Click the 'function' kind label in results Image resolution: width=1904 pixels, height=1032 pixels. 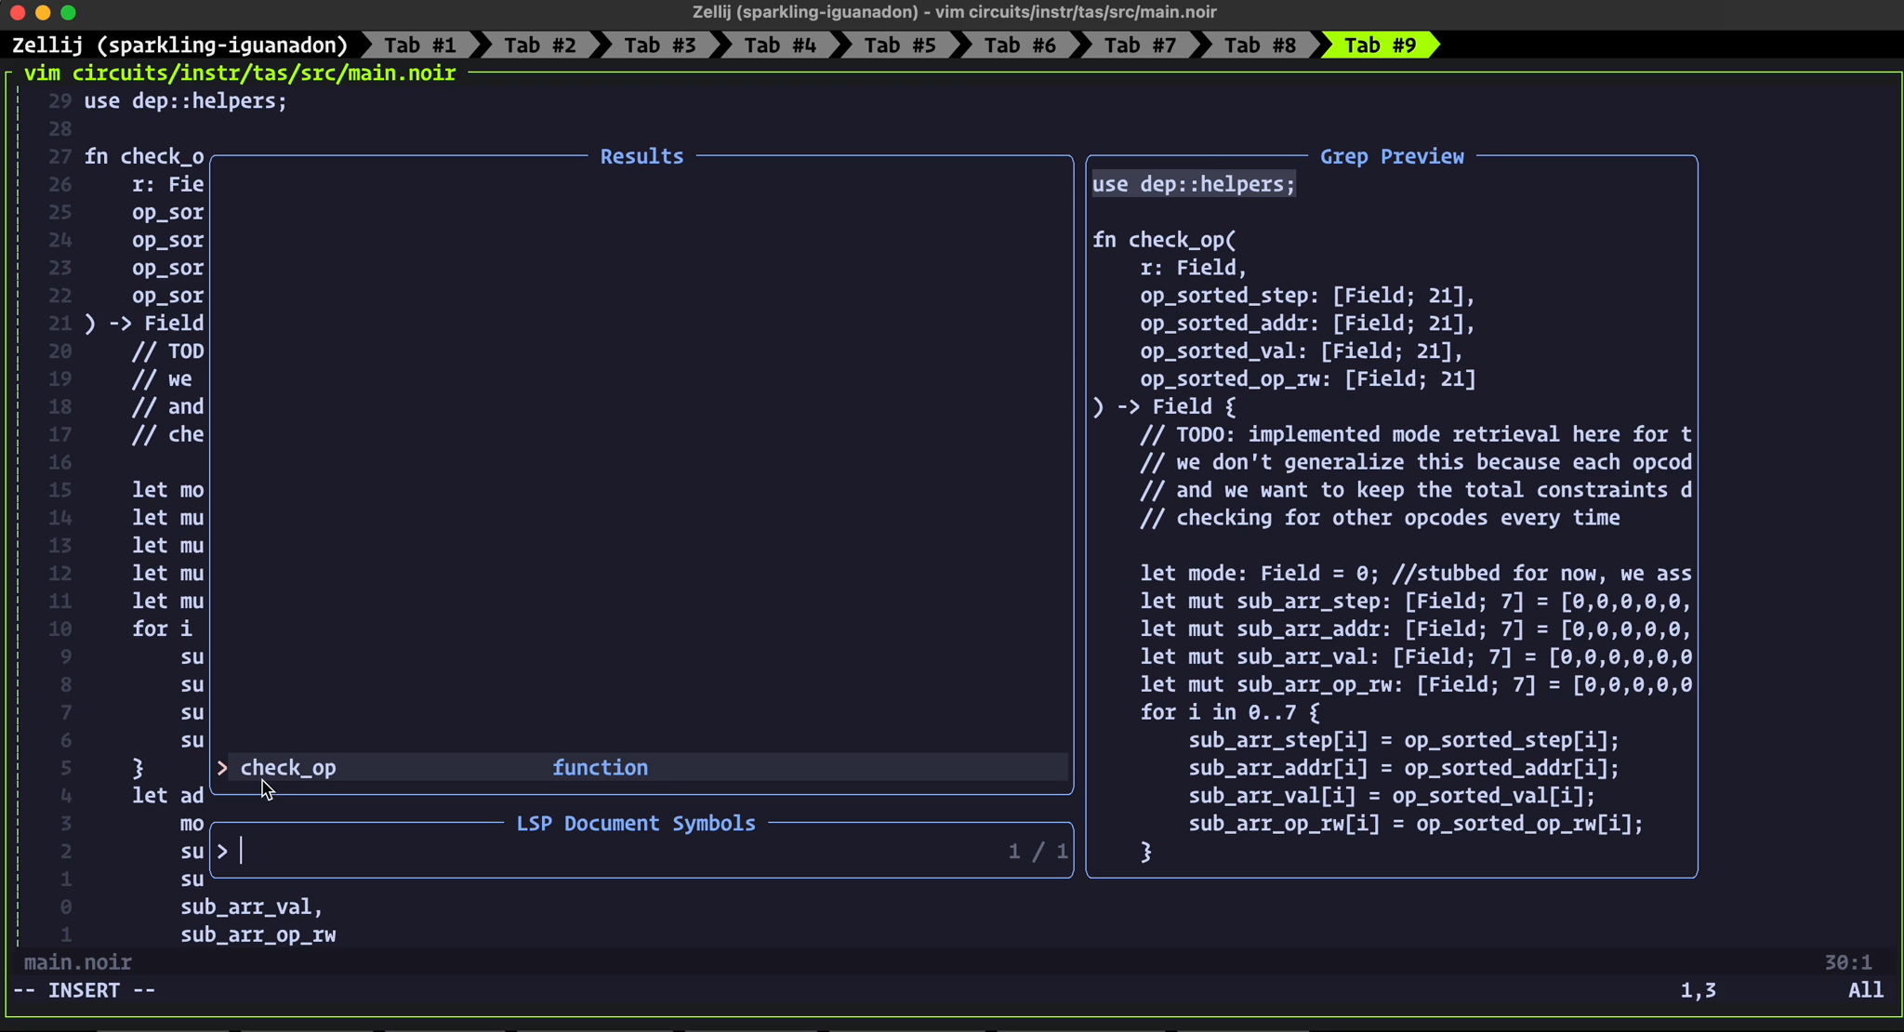tap(600, 768)
